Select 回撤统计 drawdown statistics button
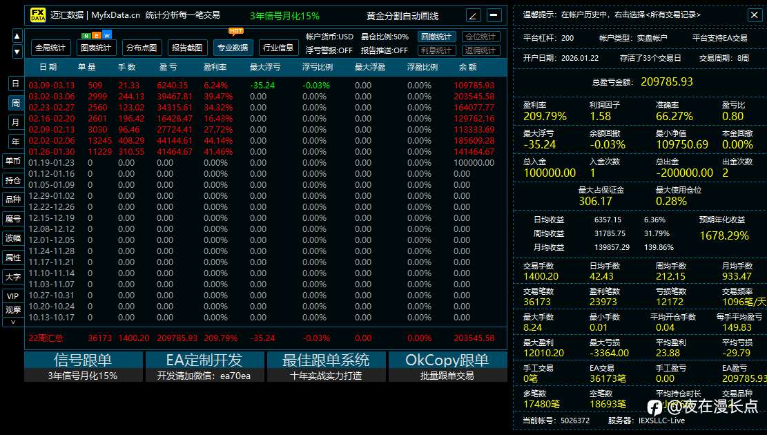 coord(436,37)
